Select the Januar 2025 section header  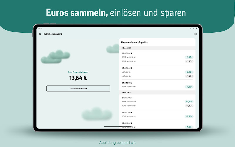click(x=157, y=92)
